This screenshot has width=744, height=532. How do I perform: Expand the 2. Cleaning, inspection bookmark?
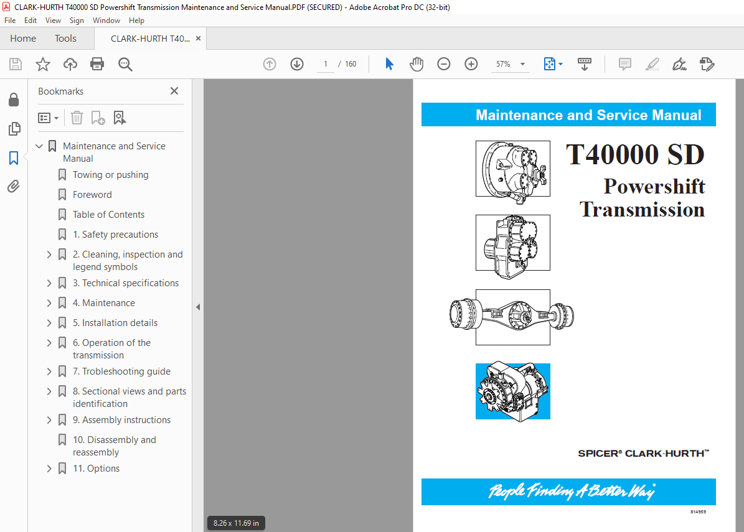point(49,254)
